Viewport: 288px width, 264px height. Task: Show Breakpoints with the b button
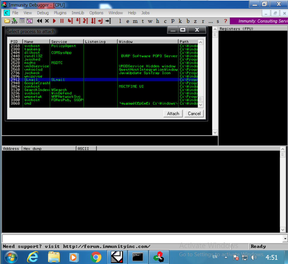point(188,21)
